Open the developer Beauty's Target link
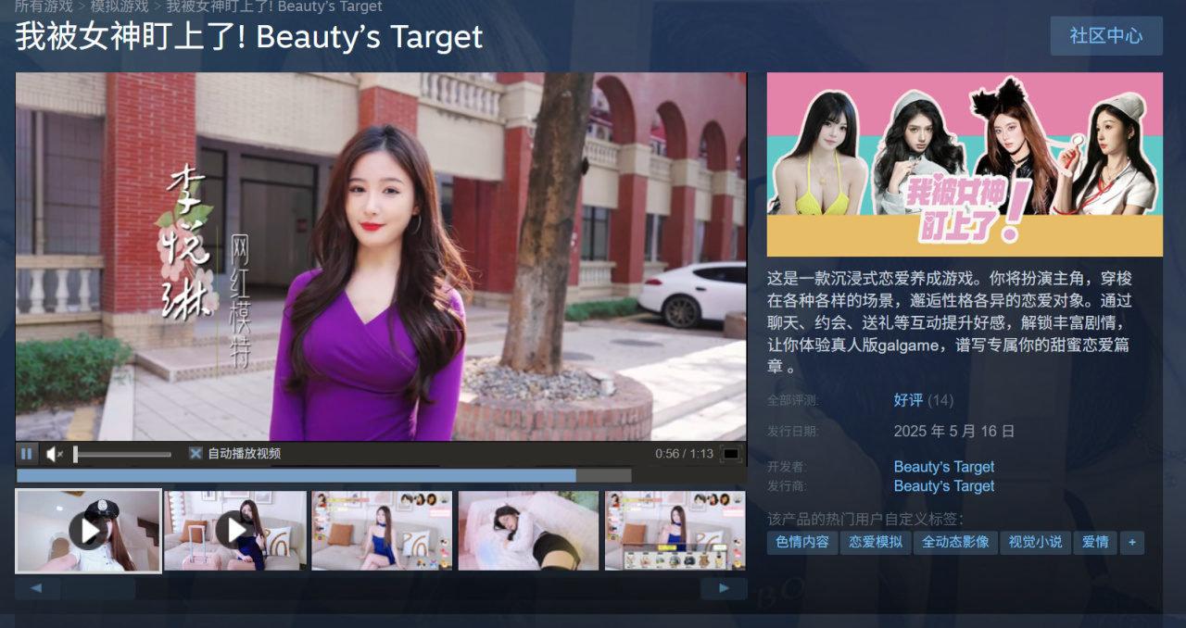The width and height of the screenshot is (1186, 628). 944,467
